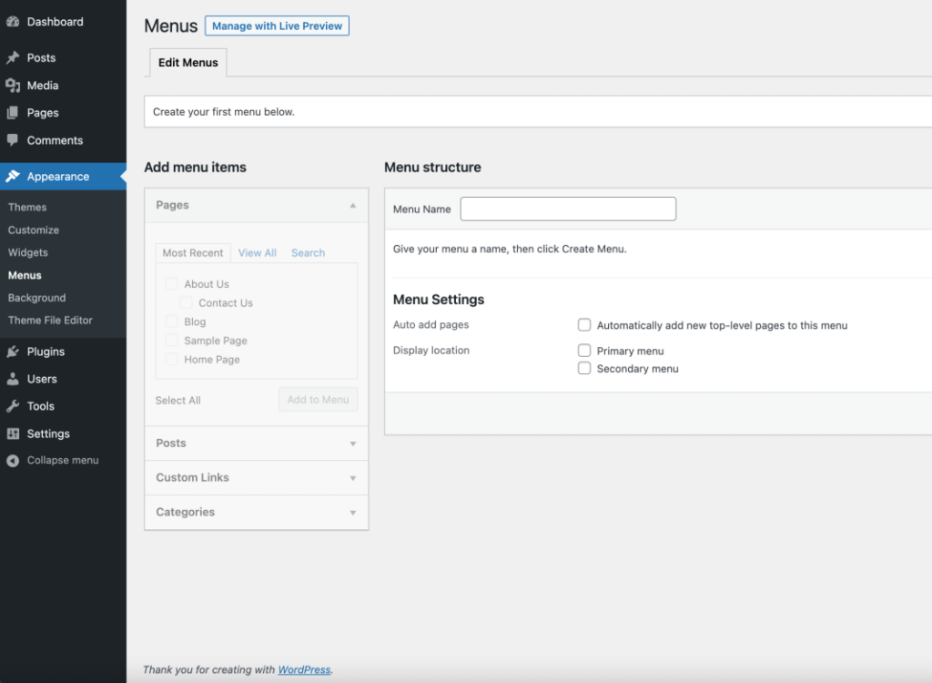The width and height of the screenshot is (932, 683).
Task: Click the Add to Menu button
Action: click(318, 399)
